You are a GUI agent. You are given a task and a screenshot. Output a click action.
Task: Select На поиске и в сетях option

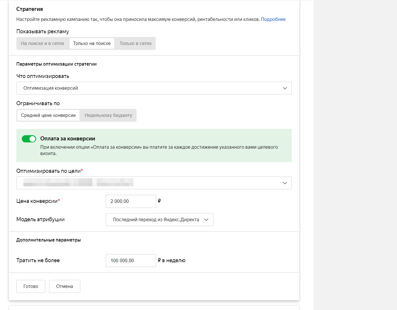(42, 44)
